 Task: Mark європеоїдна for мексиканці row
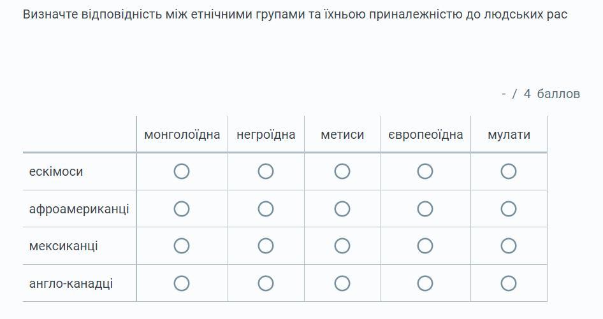[x=425, y=246]
